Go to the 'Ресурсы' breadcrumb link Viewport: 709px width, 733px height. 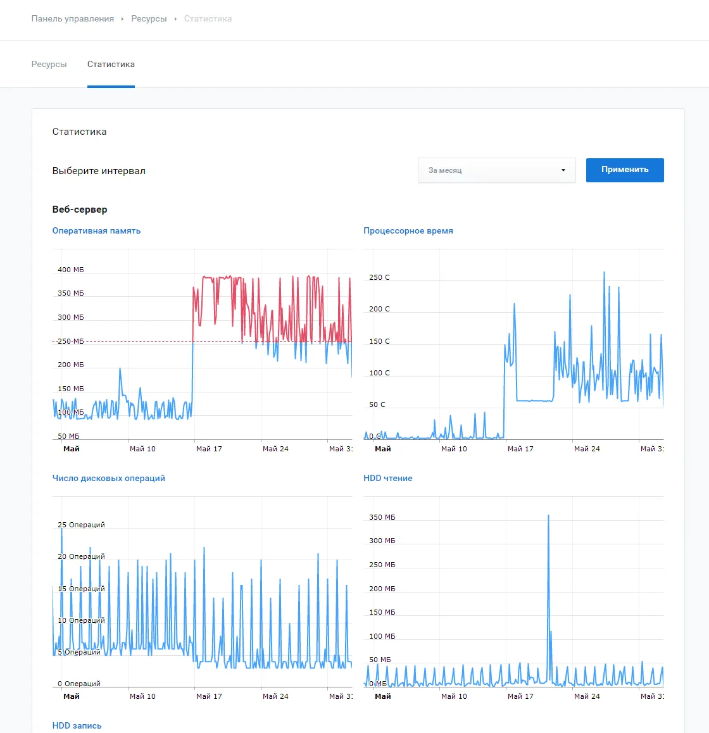click(149, 19)
